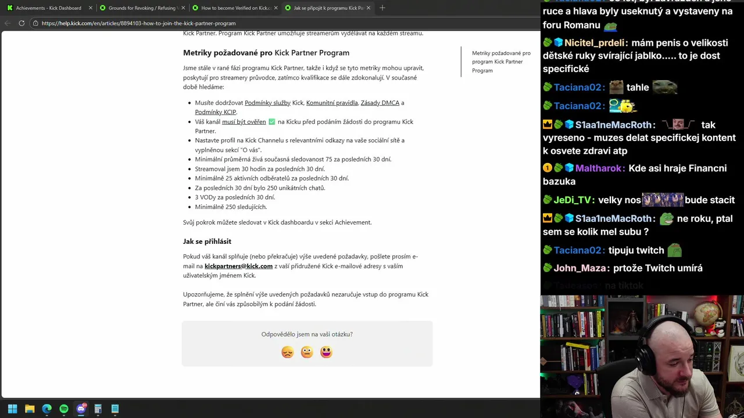
Task: Close the Grounds for Revoking tab
Action: [x=183, y=8]
